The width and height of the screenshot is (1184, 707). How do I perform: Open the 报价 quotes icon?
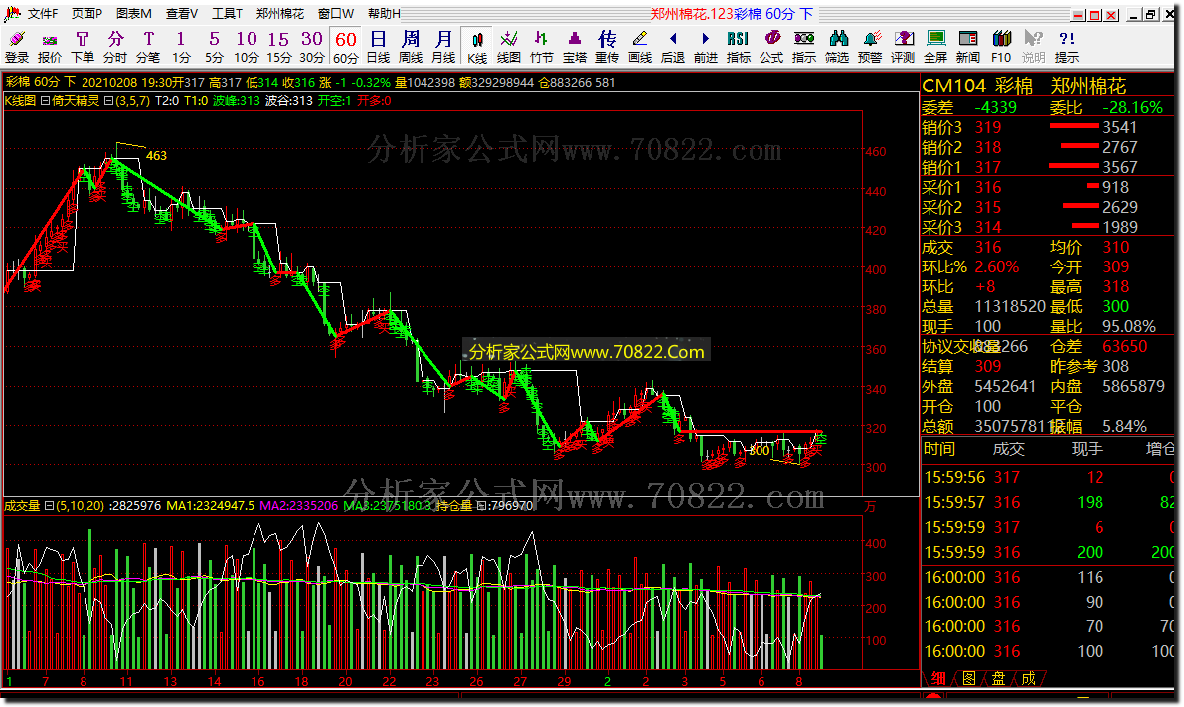pos(49,47)
